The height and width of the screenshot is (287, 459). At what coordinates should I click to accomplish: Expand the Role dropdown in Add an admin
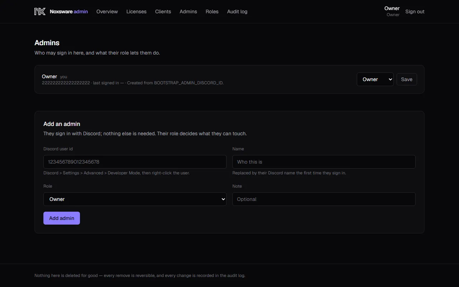135,199
